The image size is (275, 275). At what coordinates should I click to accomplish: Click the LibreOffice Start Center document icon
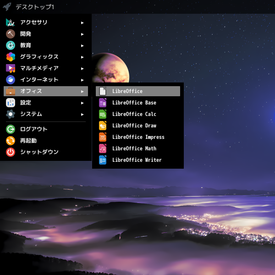click(x=103, y=91)
